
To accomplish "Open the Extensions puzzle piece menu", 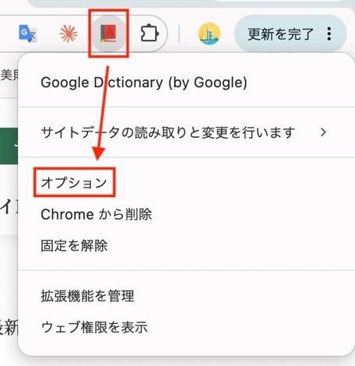I will pos(149,33).
